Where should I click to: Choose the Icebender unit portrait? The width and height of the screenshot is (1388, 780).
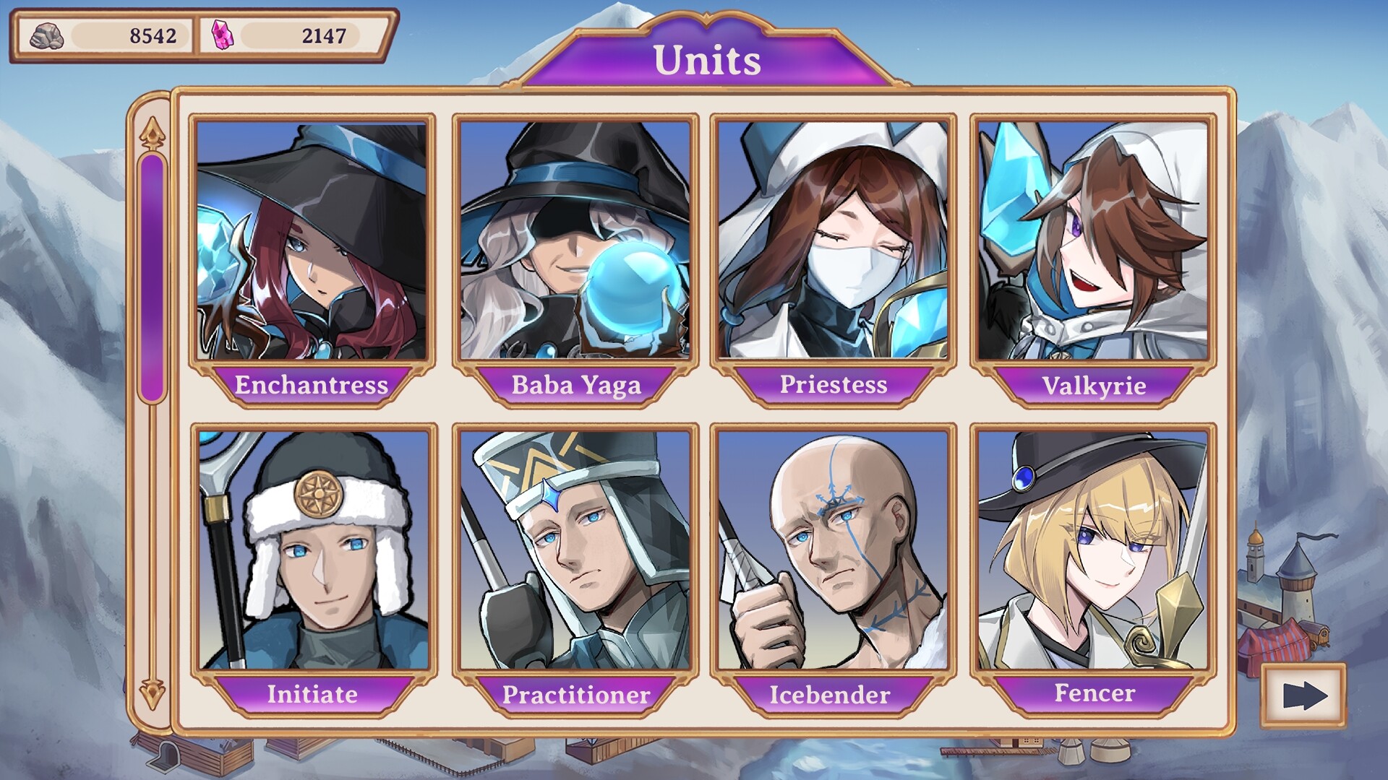[833, 550]
